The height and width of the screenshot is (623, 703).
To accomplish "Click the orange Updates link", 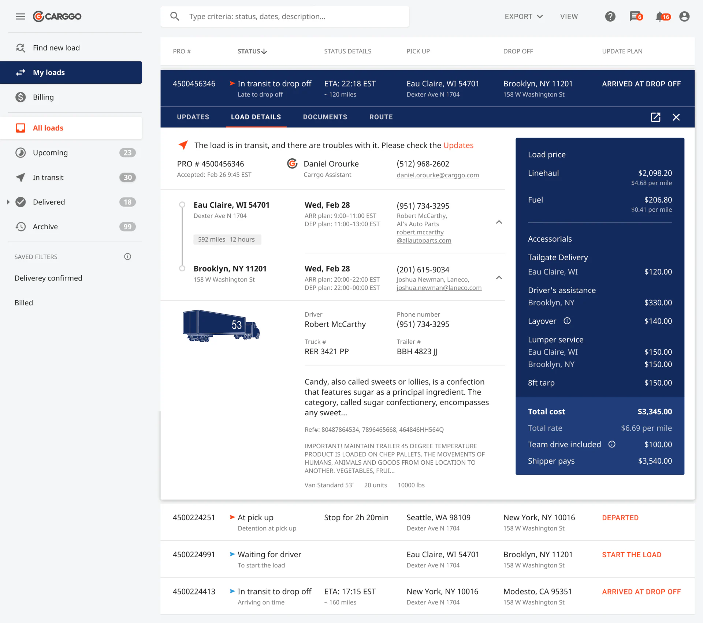I will pos(458,146).
